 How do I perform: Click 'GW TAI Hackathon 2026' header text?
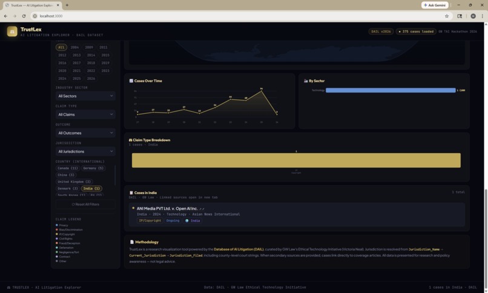458,31
